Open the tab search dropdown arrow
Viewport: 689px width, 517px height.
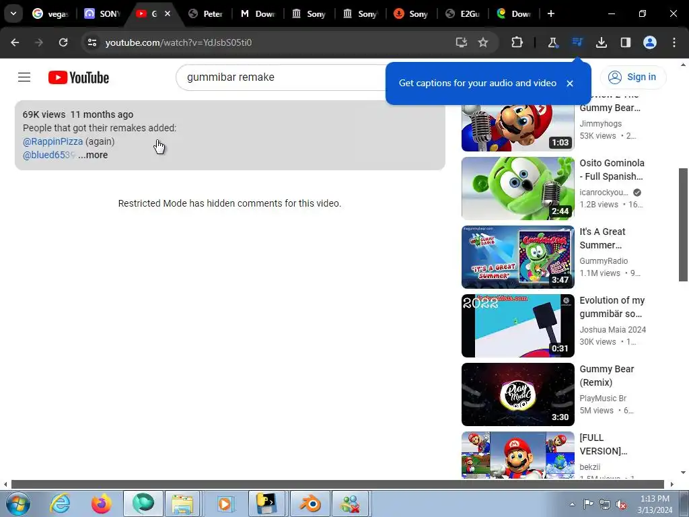(x=13, y=13)
